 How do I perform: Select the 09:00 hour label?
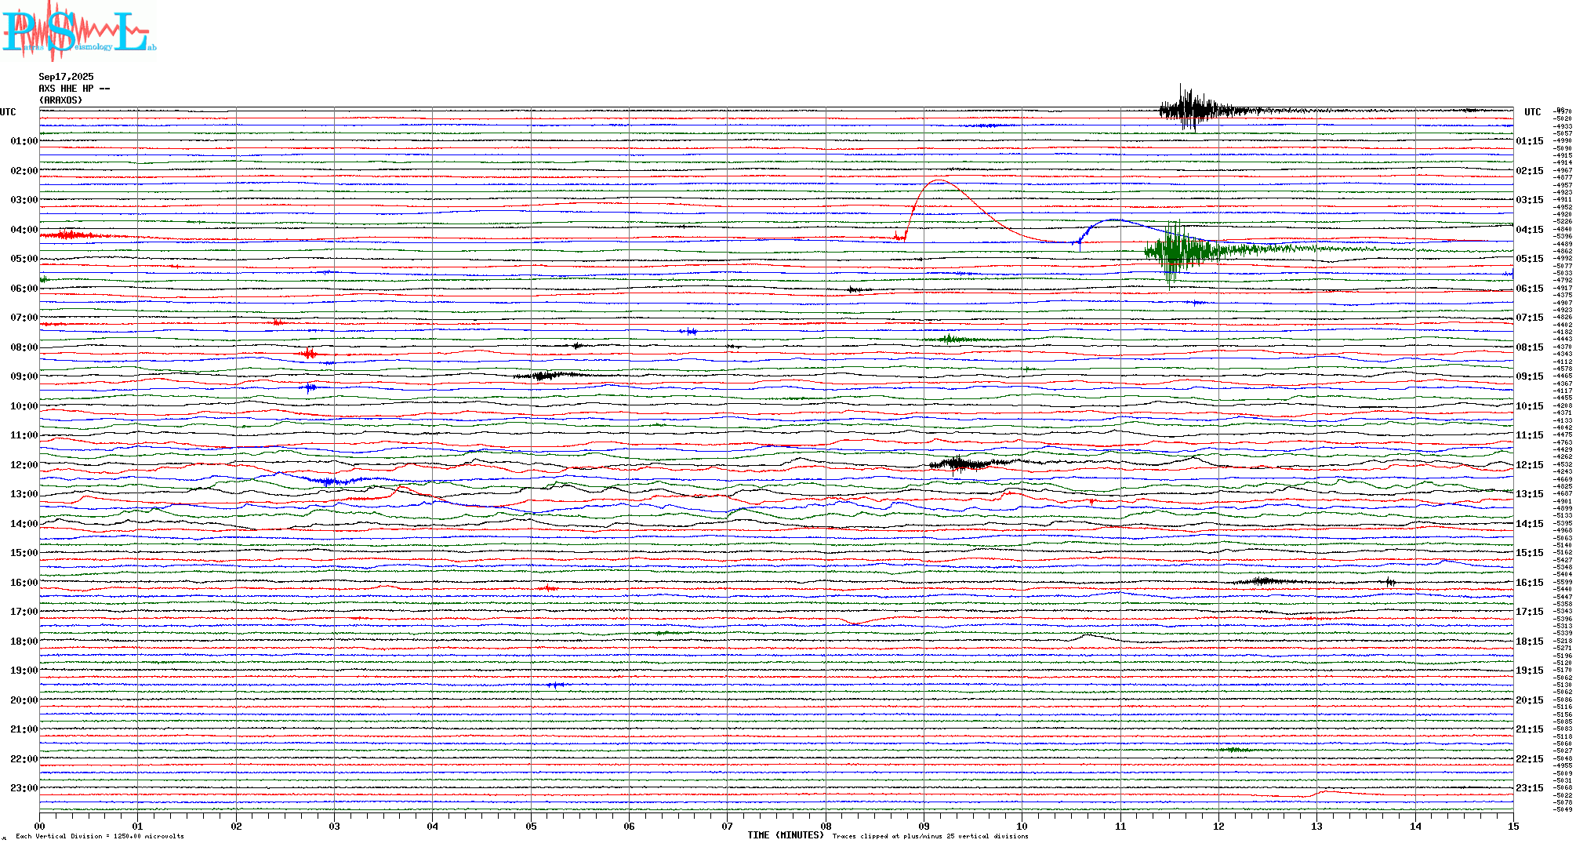pos(24,376)
